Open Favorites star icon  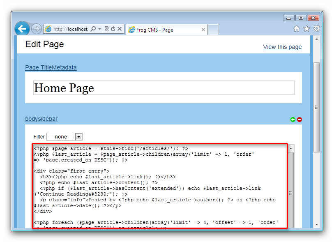pos(306,29)
